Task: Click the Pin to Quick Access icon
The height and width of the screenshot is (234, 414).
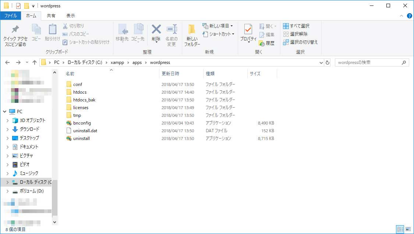Action: click(x=15, y=29)
